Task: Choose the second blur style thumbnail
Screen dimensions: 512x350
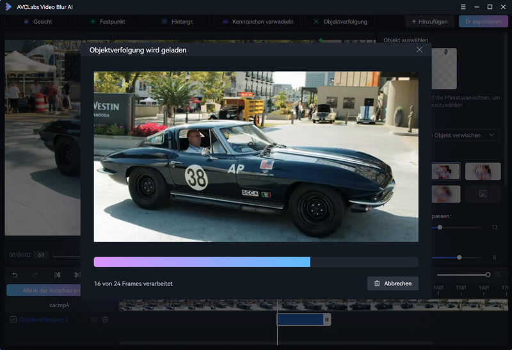Action: point(483,171)
